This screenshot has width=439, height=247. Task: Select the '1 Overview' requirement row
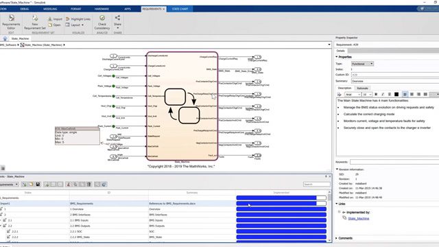(164, 209)
